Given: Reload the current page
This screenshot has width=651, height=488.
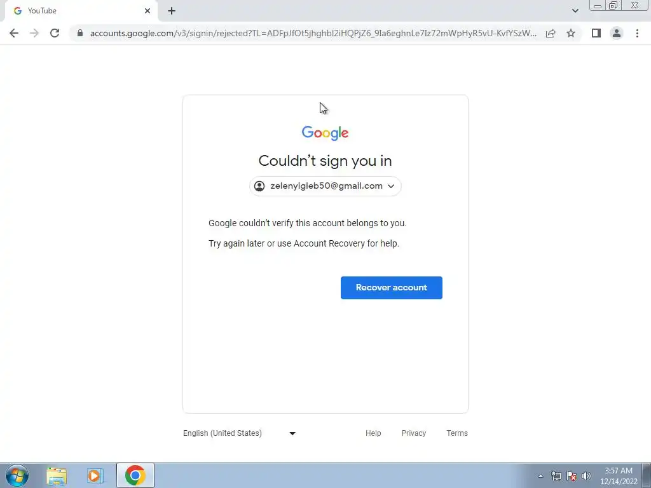Looking at the screenshot, I should 55,33.
